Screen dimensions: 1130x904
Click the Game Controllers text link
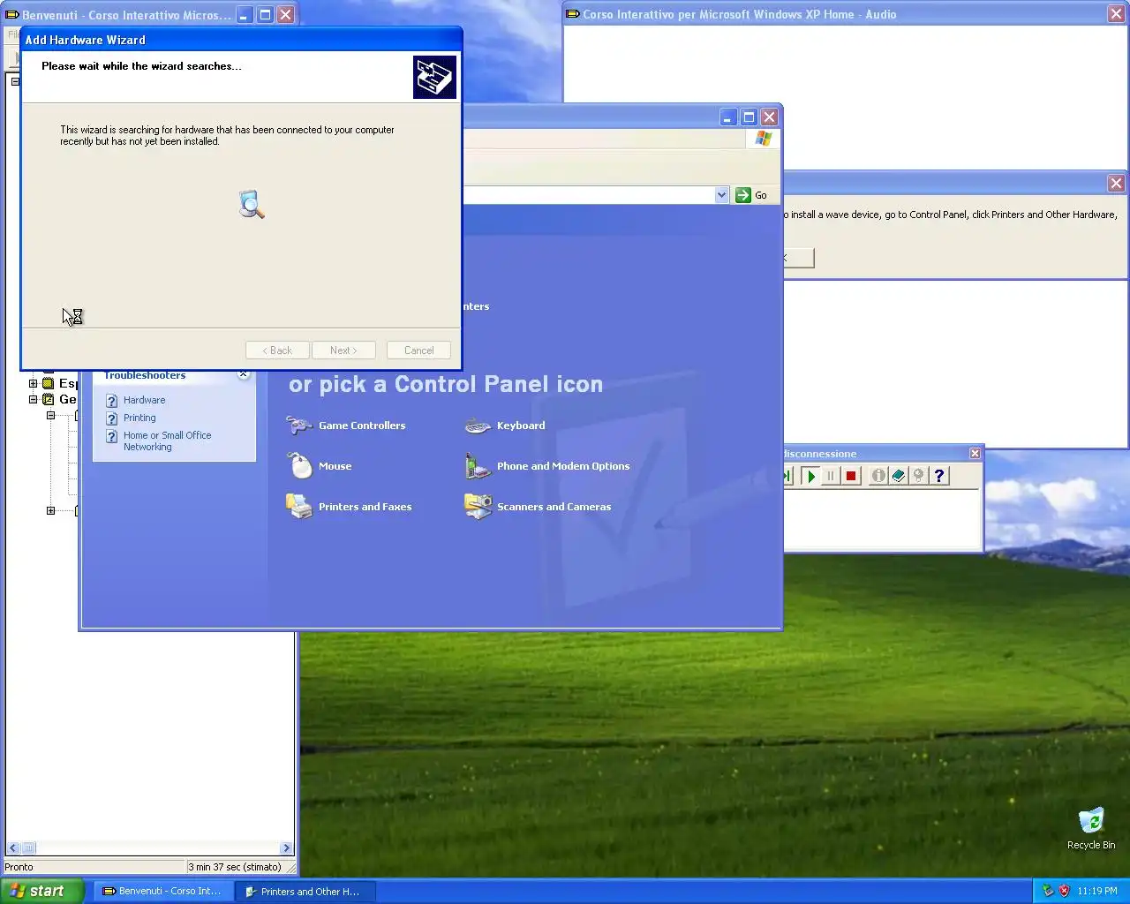pos(362,426)
